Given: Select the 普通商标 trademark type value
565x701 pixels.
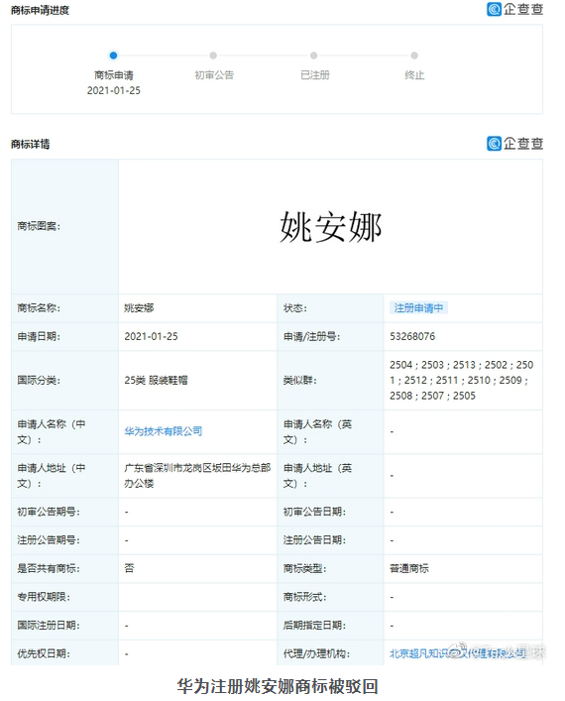Looking at the screenshot, I should [x=409, y=569].
